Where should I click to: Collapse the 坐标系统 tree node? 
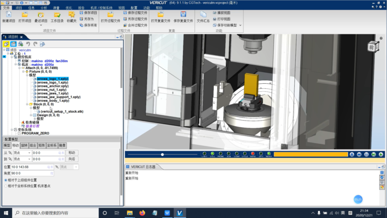click(x=12, y=130)
